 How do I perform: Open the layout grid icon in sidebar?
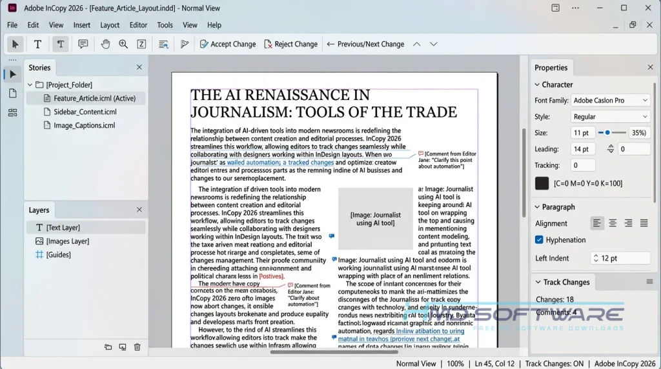pos(13,112)
